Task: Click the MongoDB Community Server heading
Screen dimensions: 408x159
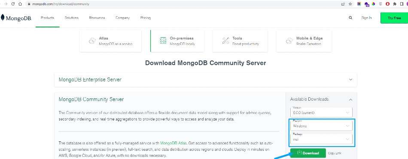Action: click(91, 99)
